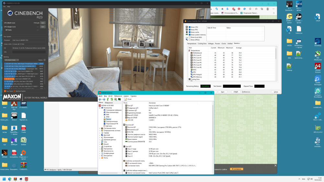Refresh AIDA64 data with green arrows icon
The width and height of the screenshot is (324, 182).
(x=111, y=99)
